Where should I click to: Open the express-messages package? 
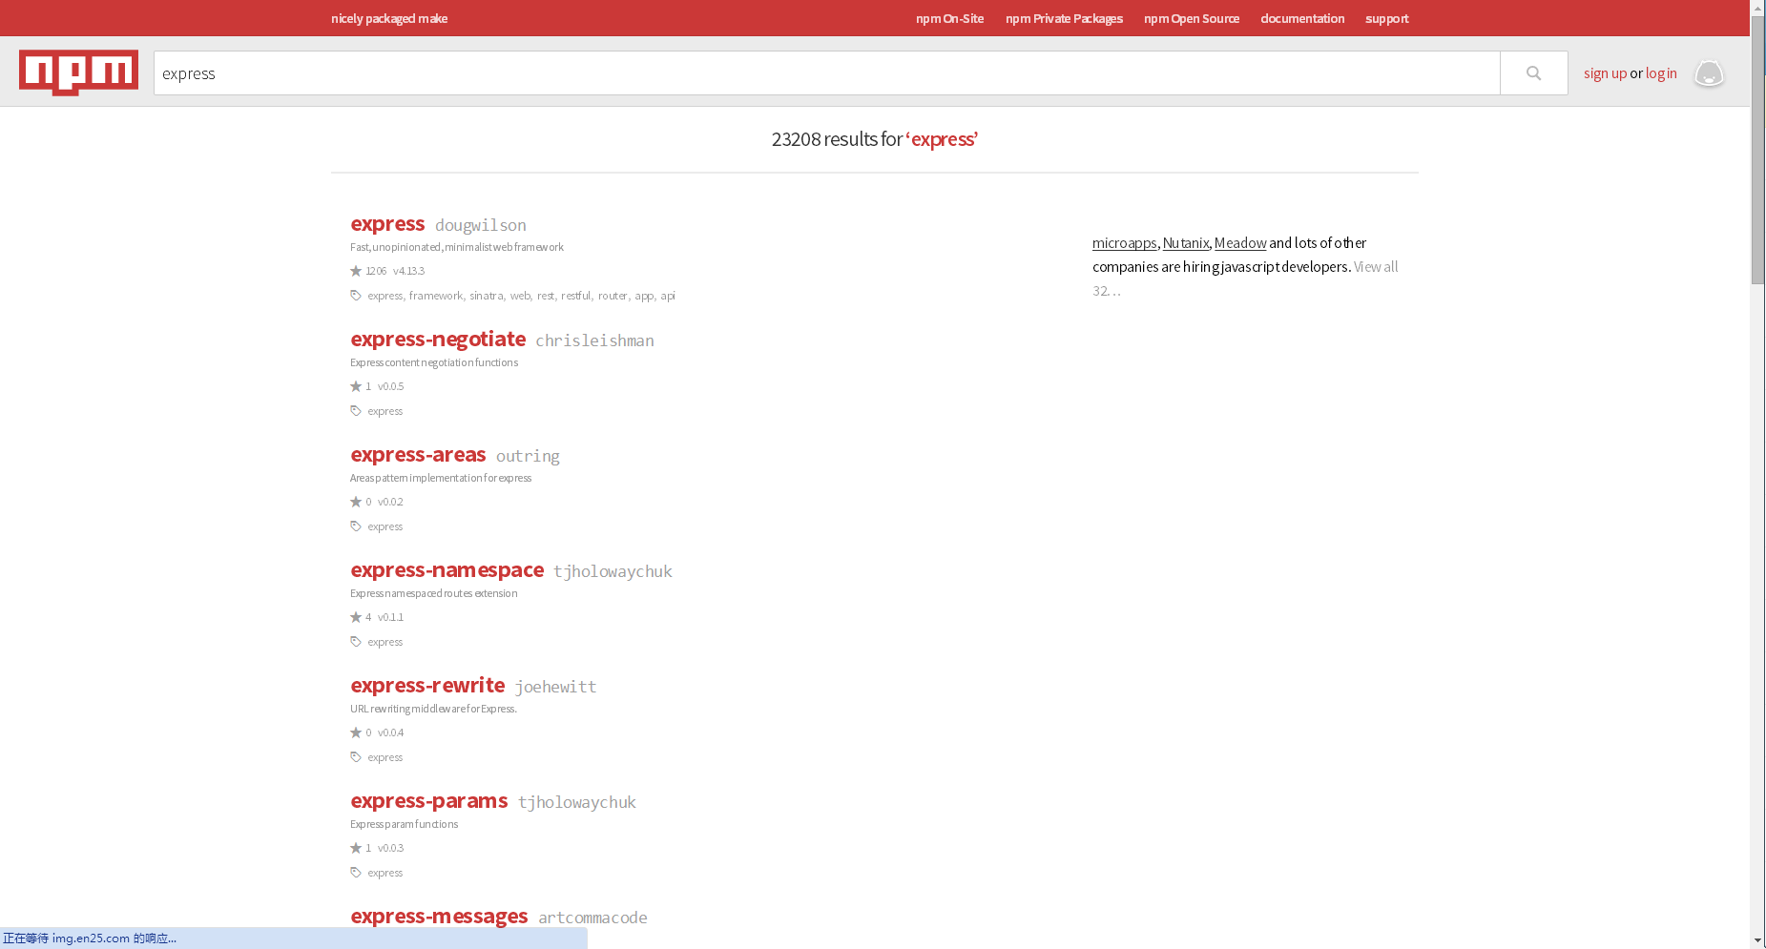439,917
